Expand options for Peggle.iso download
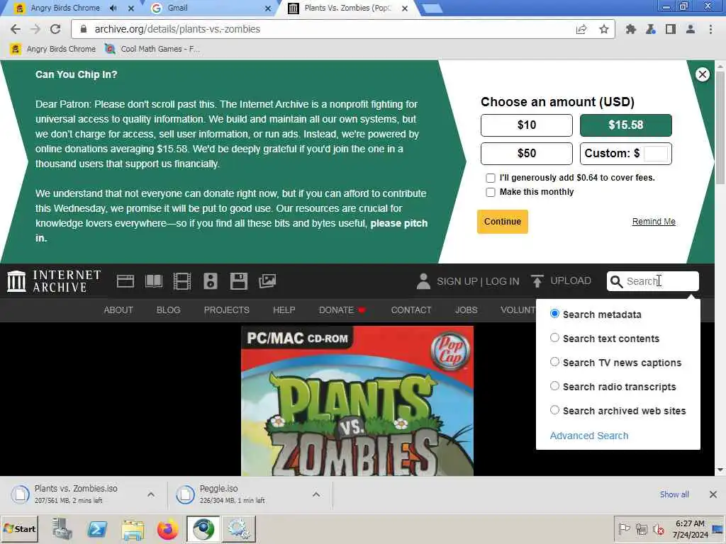Viewport: 726px width, 544px height. point(315,494)
